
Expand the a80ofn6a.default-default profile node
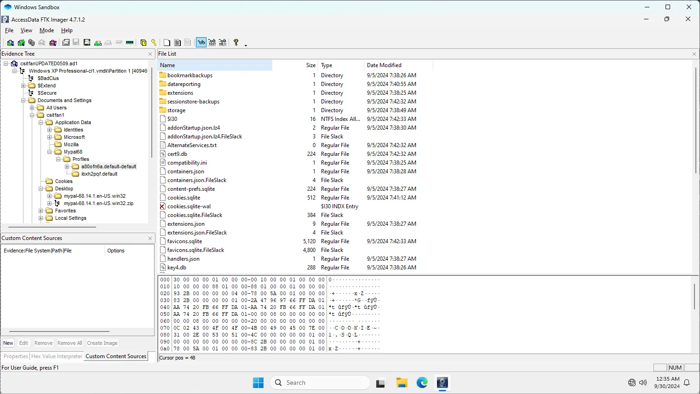click(67, 166)
